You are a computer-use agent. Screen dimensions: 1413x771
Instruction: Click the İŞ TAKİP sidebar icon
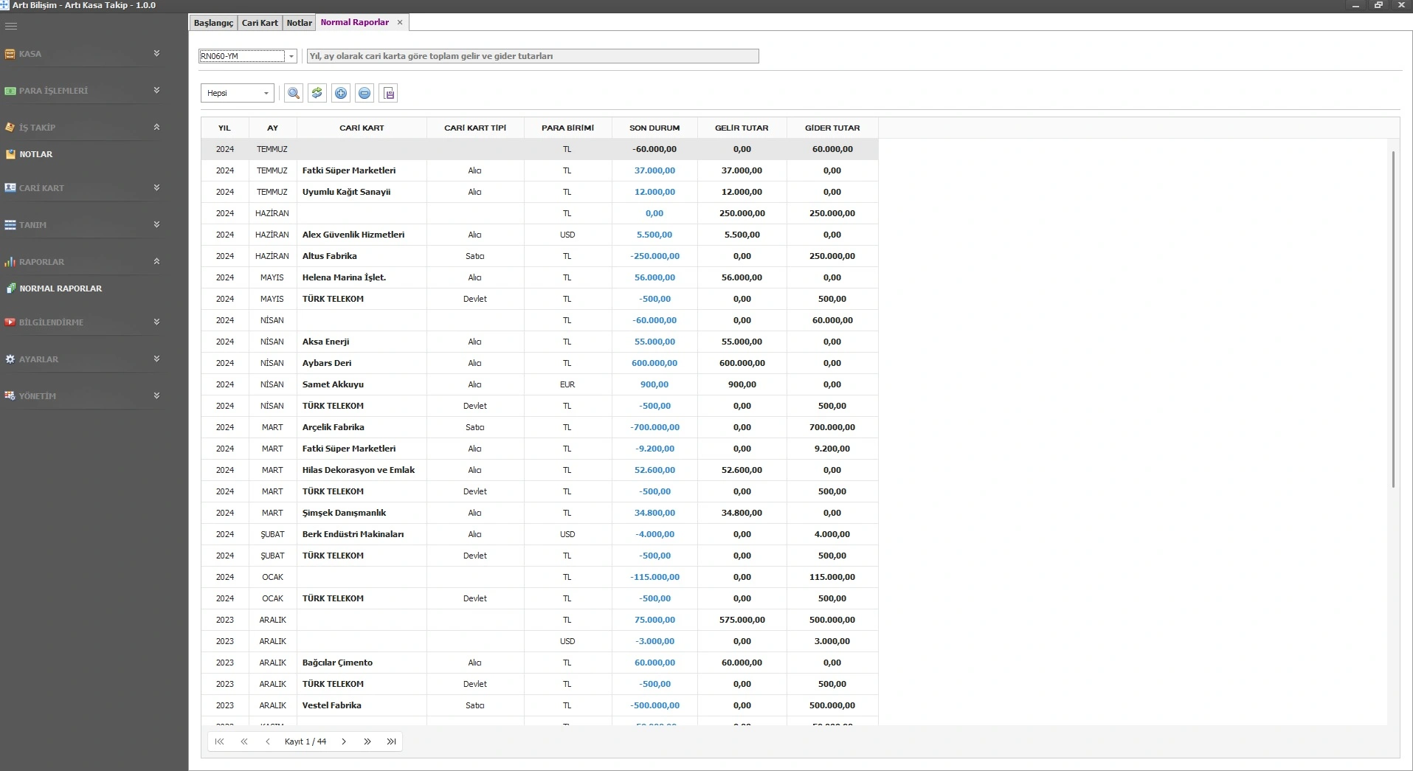(10, 128)
